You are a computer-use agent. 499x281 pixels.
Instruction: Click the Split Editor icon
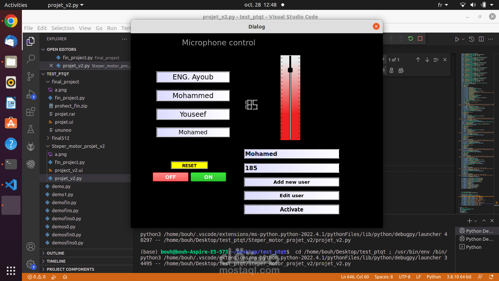tap(481, 39)
